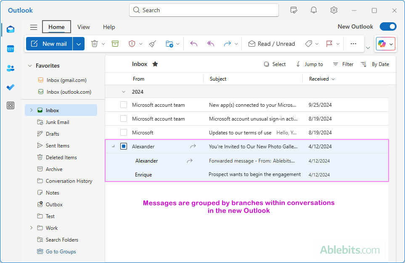Open My Day notes icon
The width and height of the screenshot is (405, 263).
[294, 11]
